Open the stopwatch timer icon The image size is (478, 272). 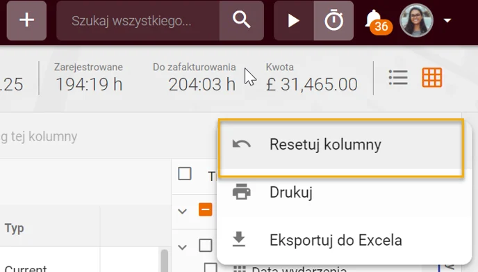point(333,20)
